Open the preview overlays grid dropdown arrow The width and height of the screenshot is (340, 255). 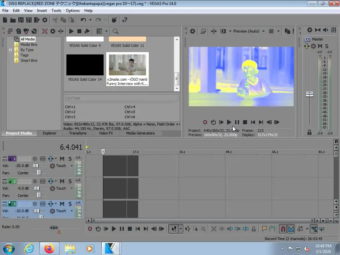coord(279,31)
